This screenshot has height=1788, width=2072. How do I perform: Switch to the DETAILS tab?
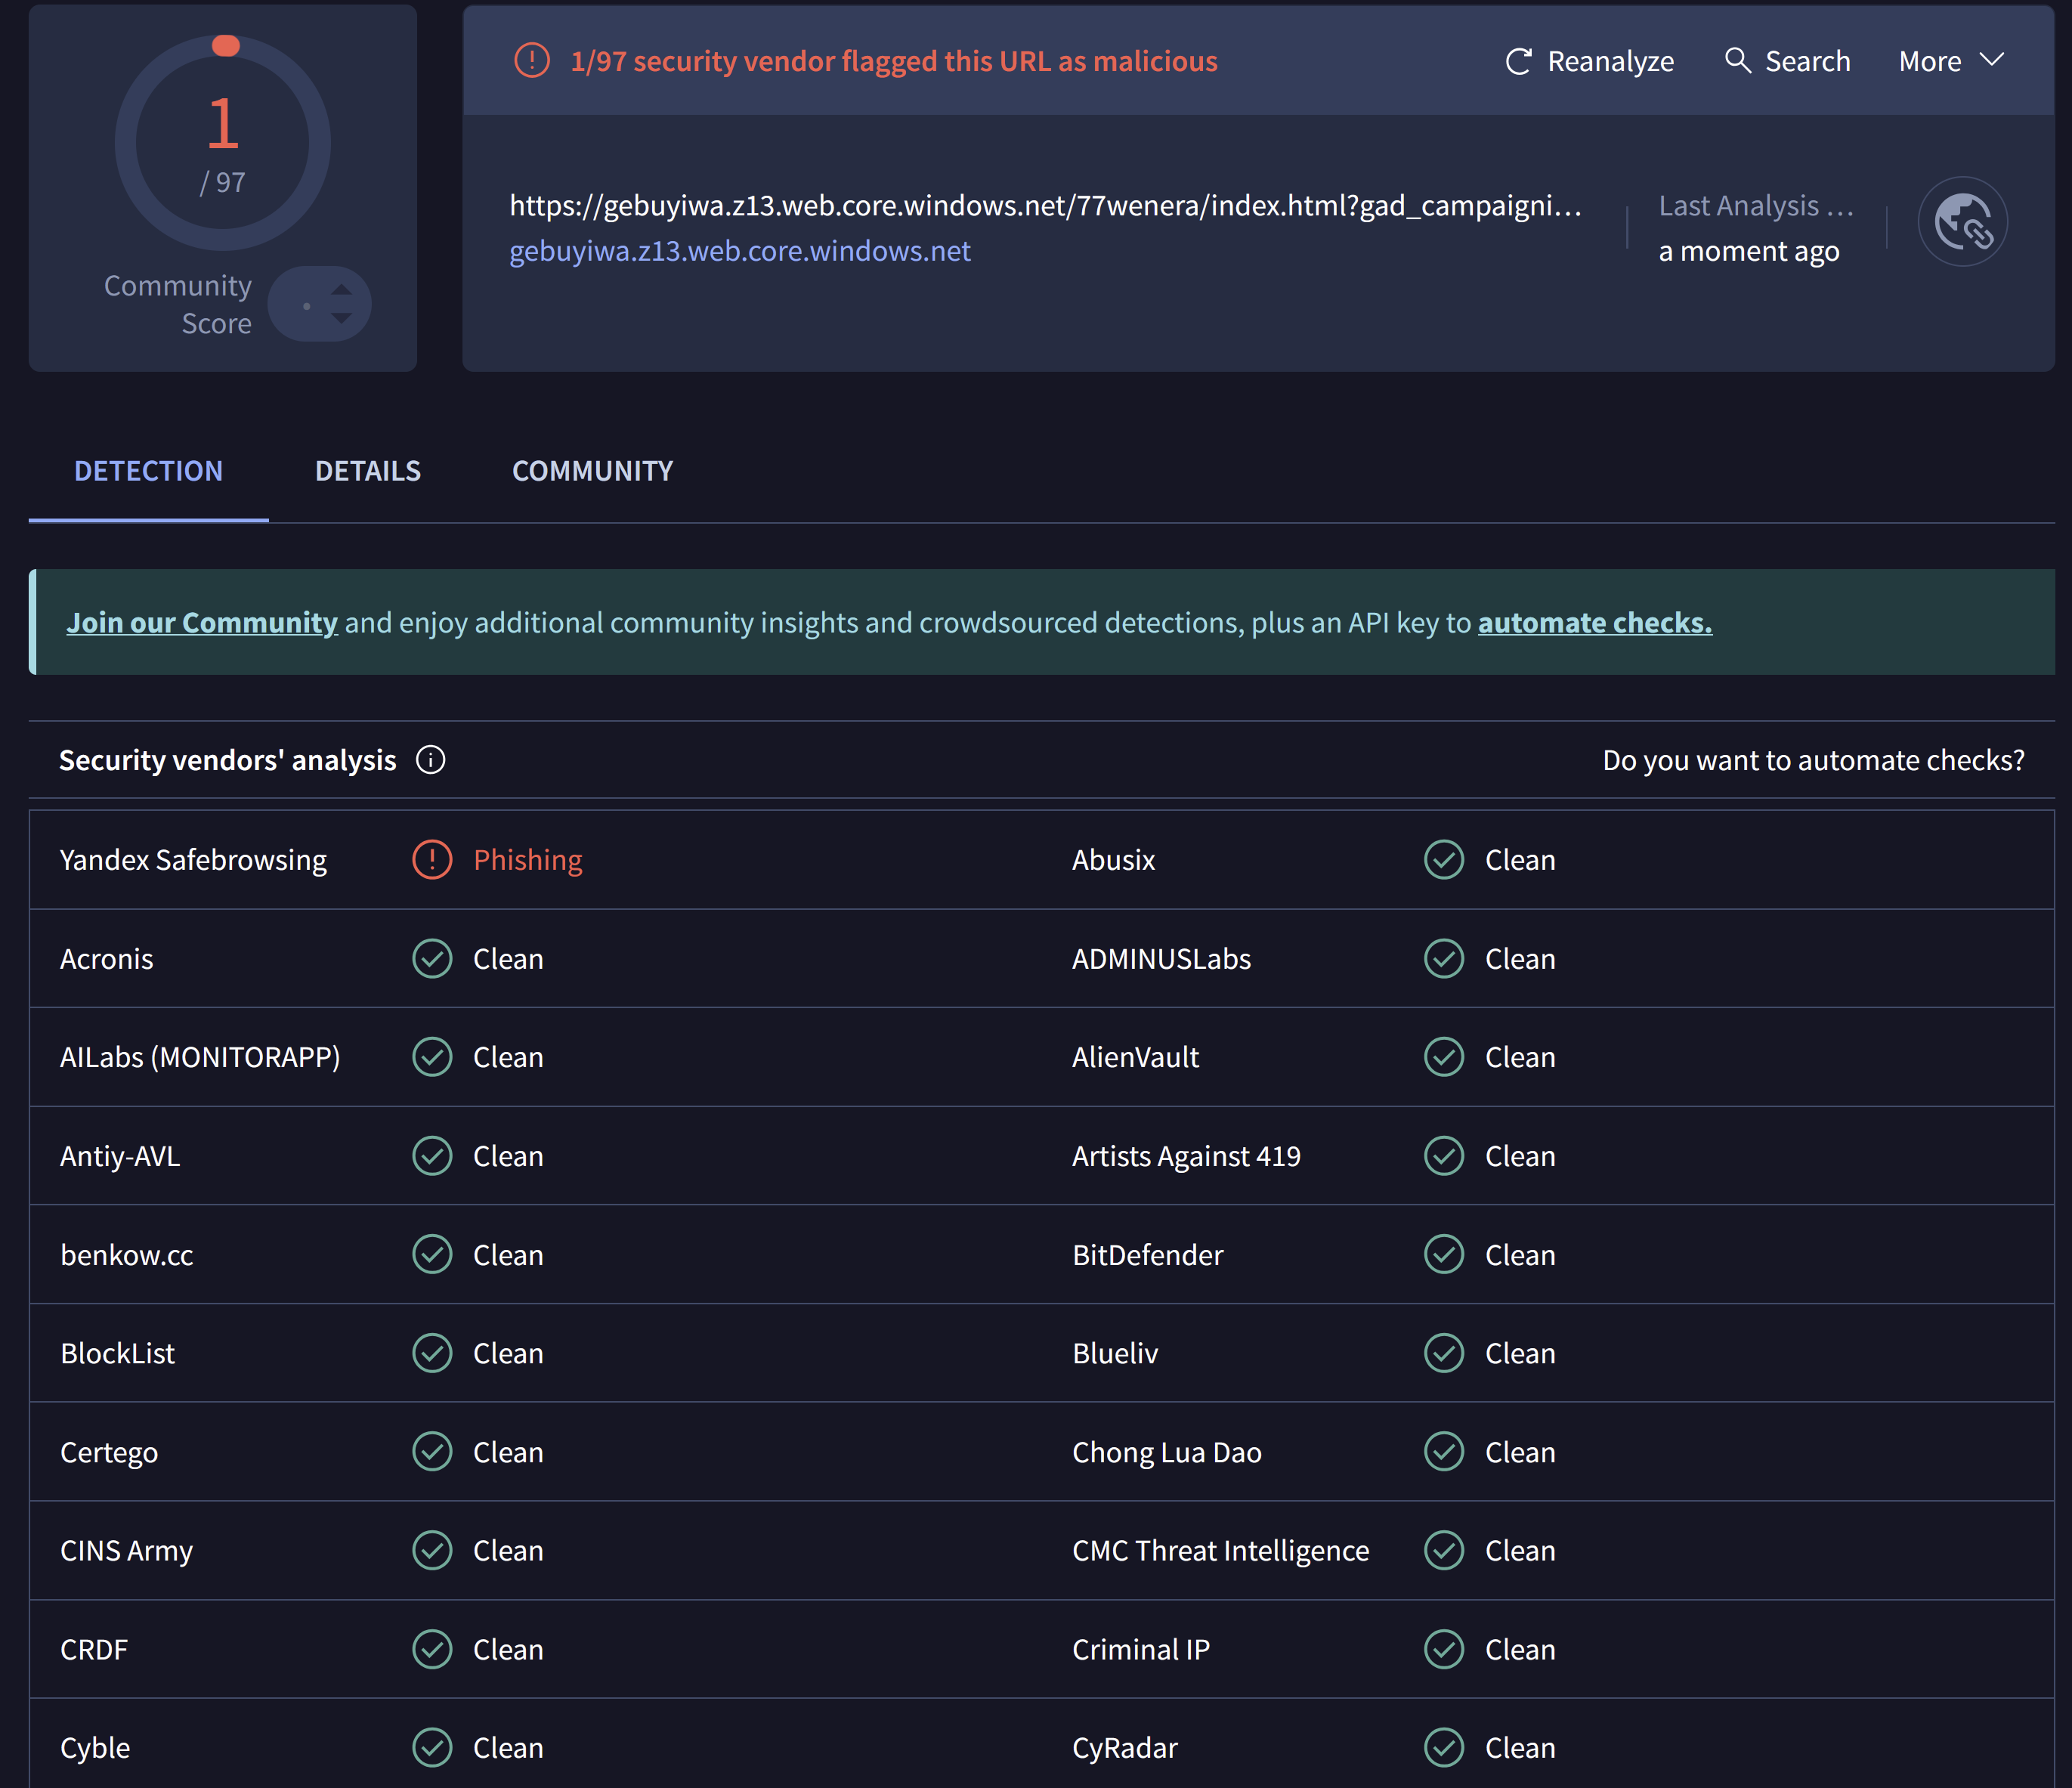pyautogui.click(x=368, y=471)
